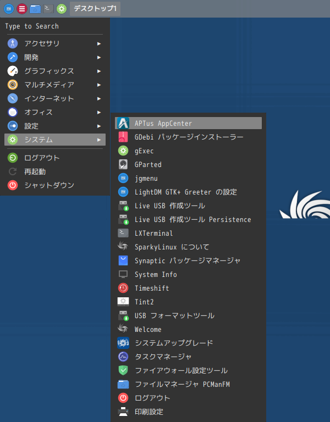
Task: Select the オフィス menu category
Action: point(38,112)
